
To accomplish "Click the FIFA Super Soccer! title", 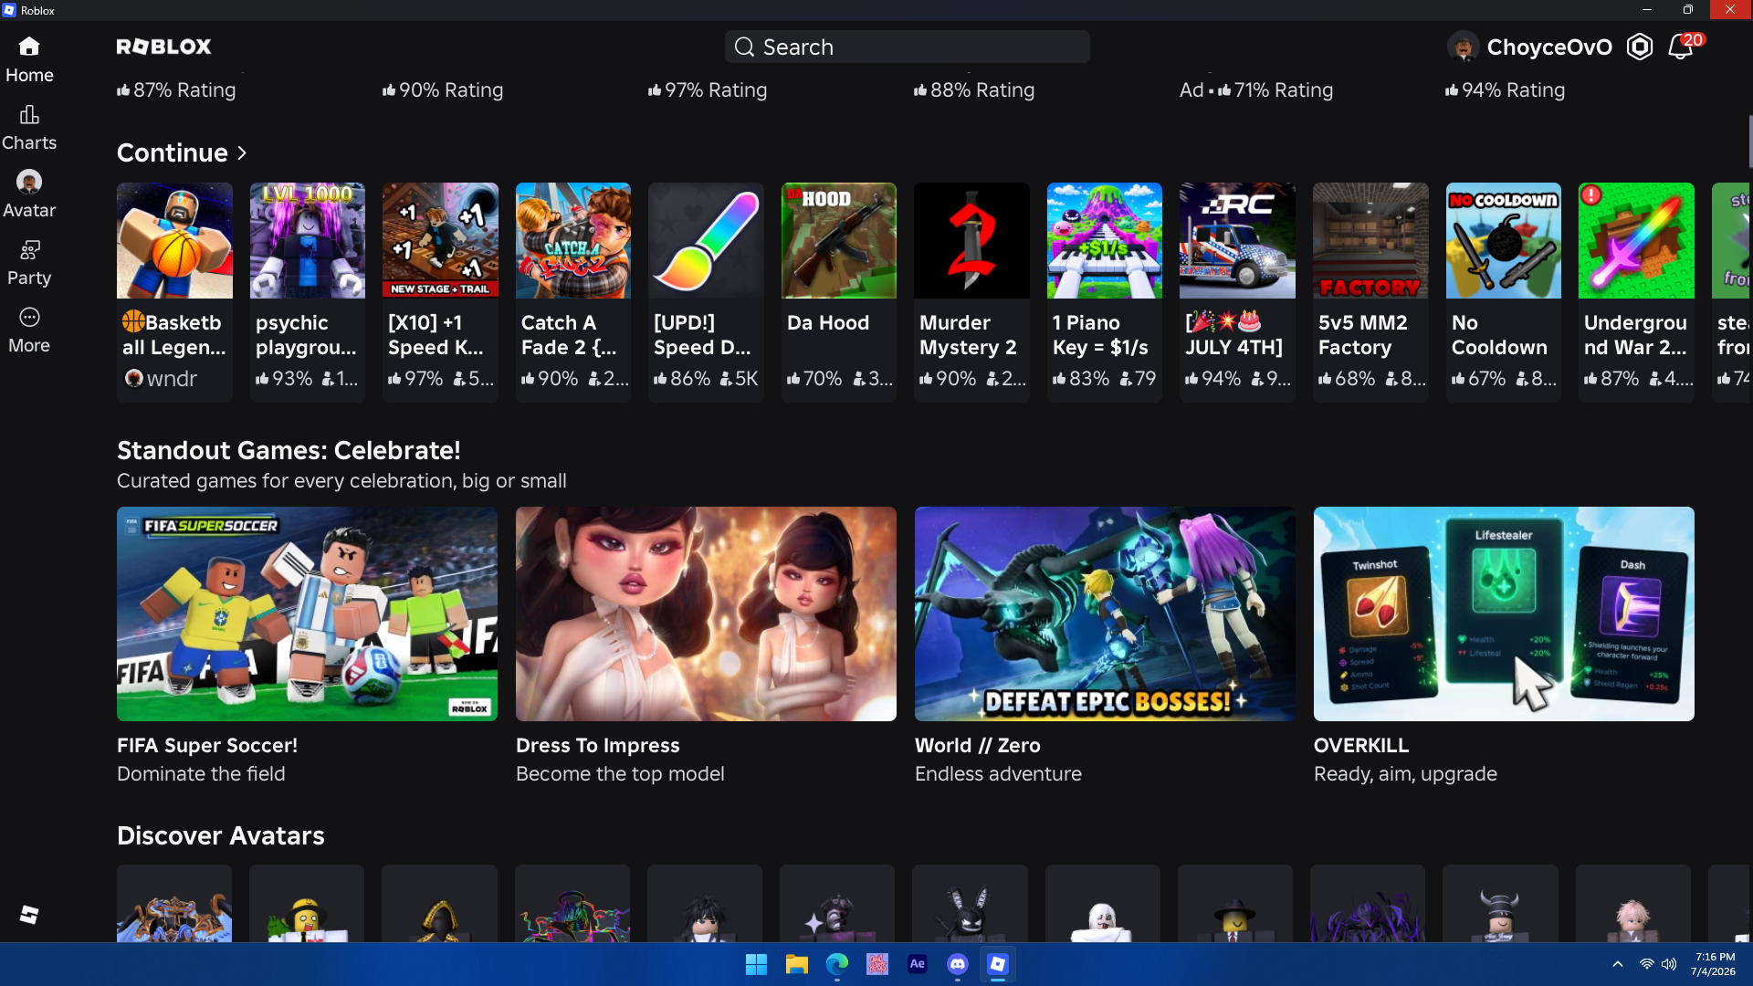I will (207, 745).
